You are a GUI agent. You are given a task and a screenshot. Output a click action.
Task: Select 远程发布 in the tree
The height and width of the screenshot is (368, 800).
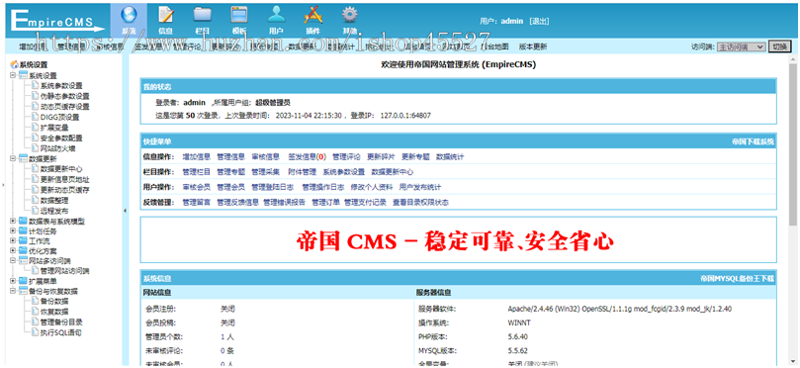coord(54,211)
